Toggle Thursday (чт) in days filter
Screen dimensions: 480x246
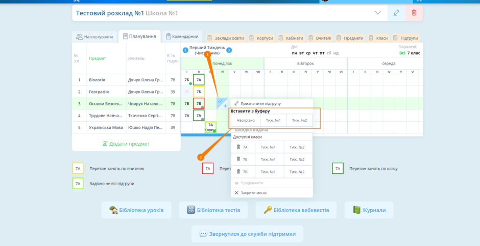pos(315,53)
